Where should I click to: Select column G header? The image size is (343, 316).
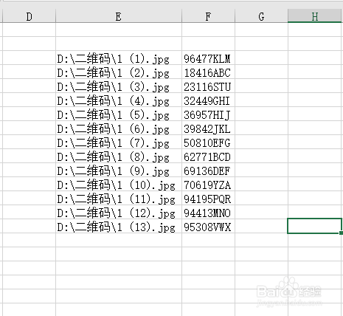[x=261, y=16]
